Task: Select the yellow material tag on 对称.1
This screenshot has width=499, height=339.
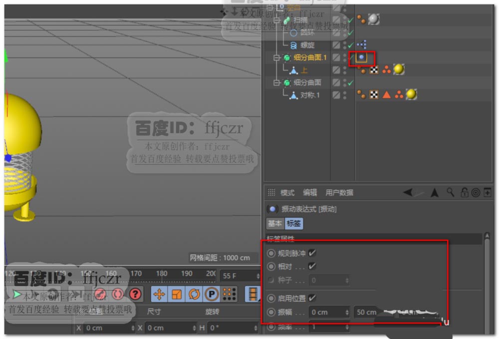Action: pos(411,94)
